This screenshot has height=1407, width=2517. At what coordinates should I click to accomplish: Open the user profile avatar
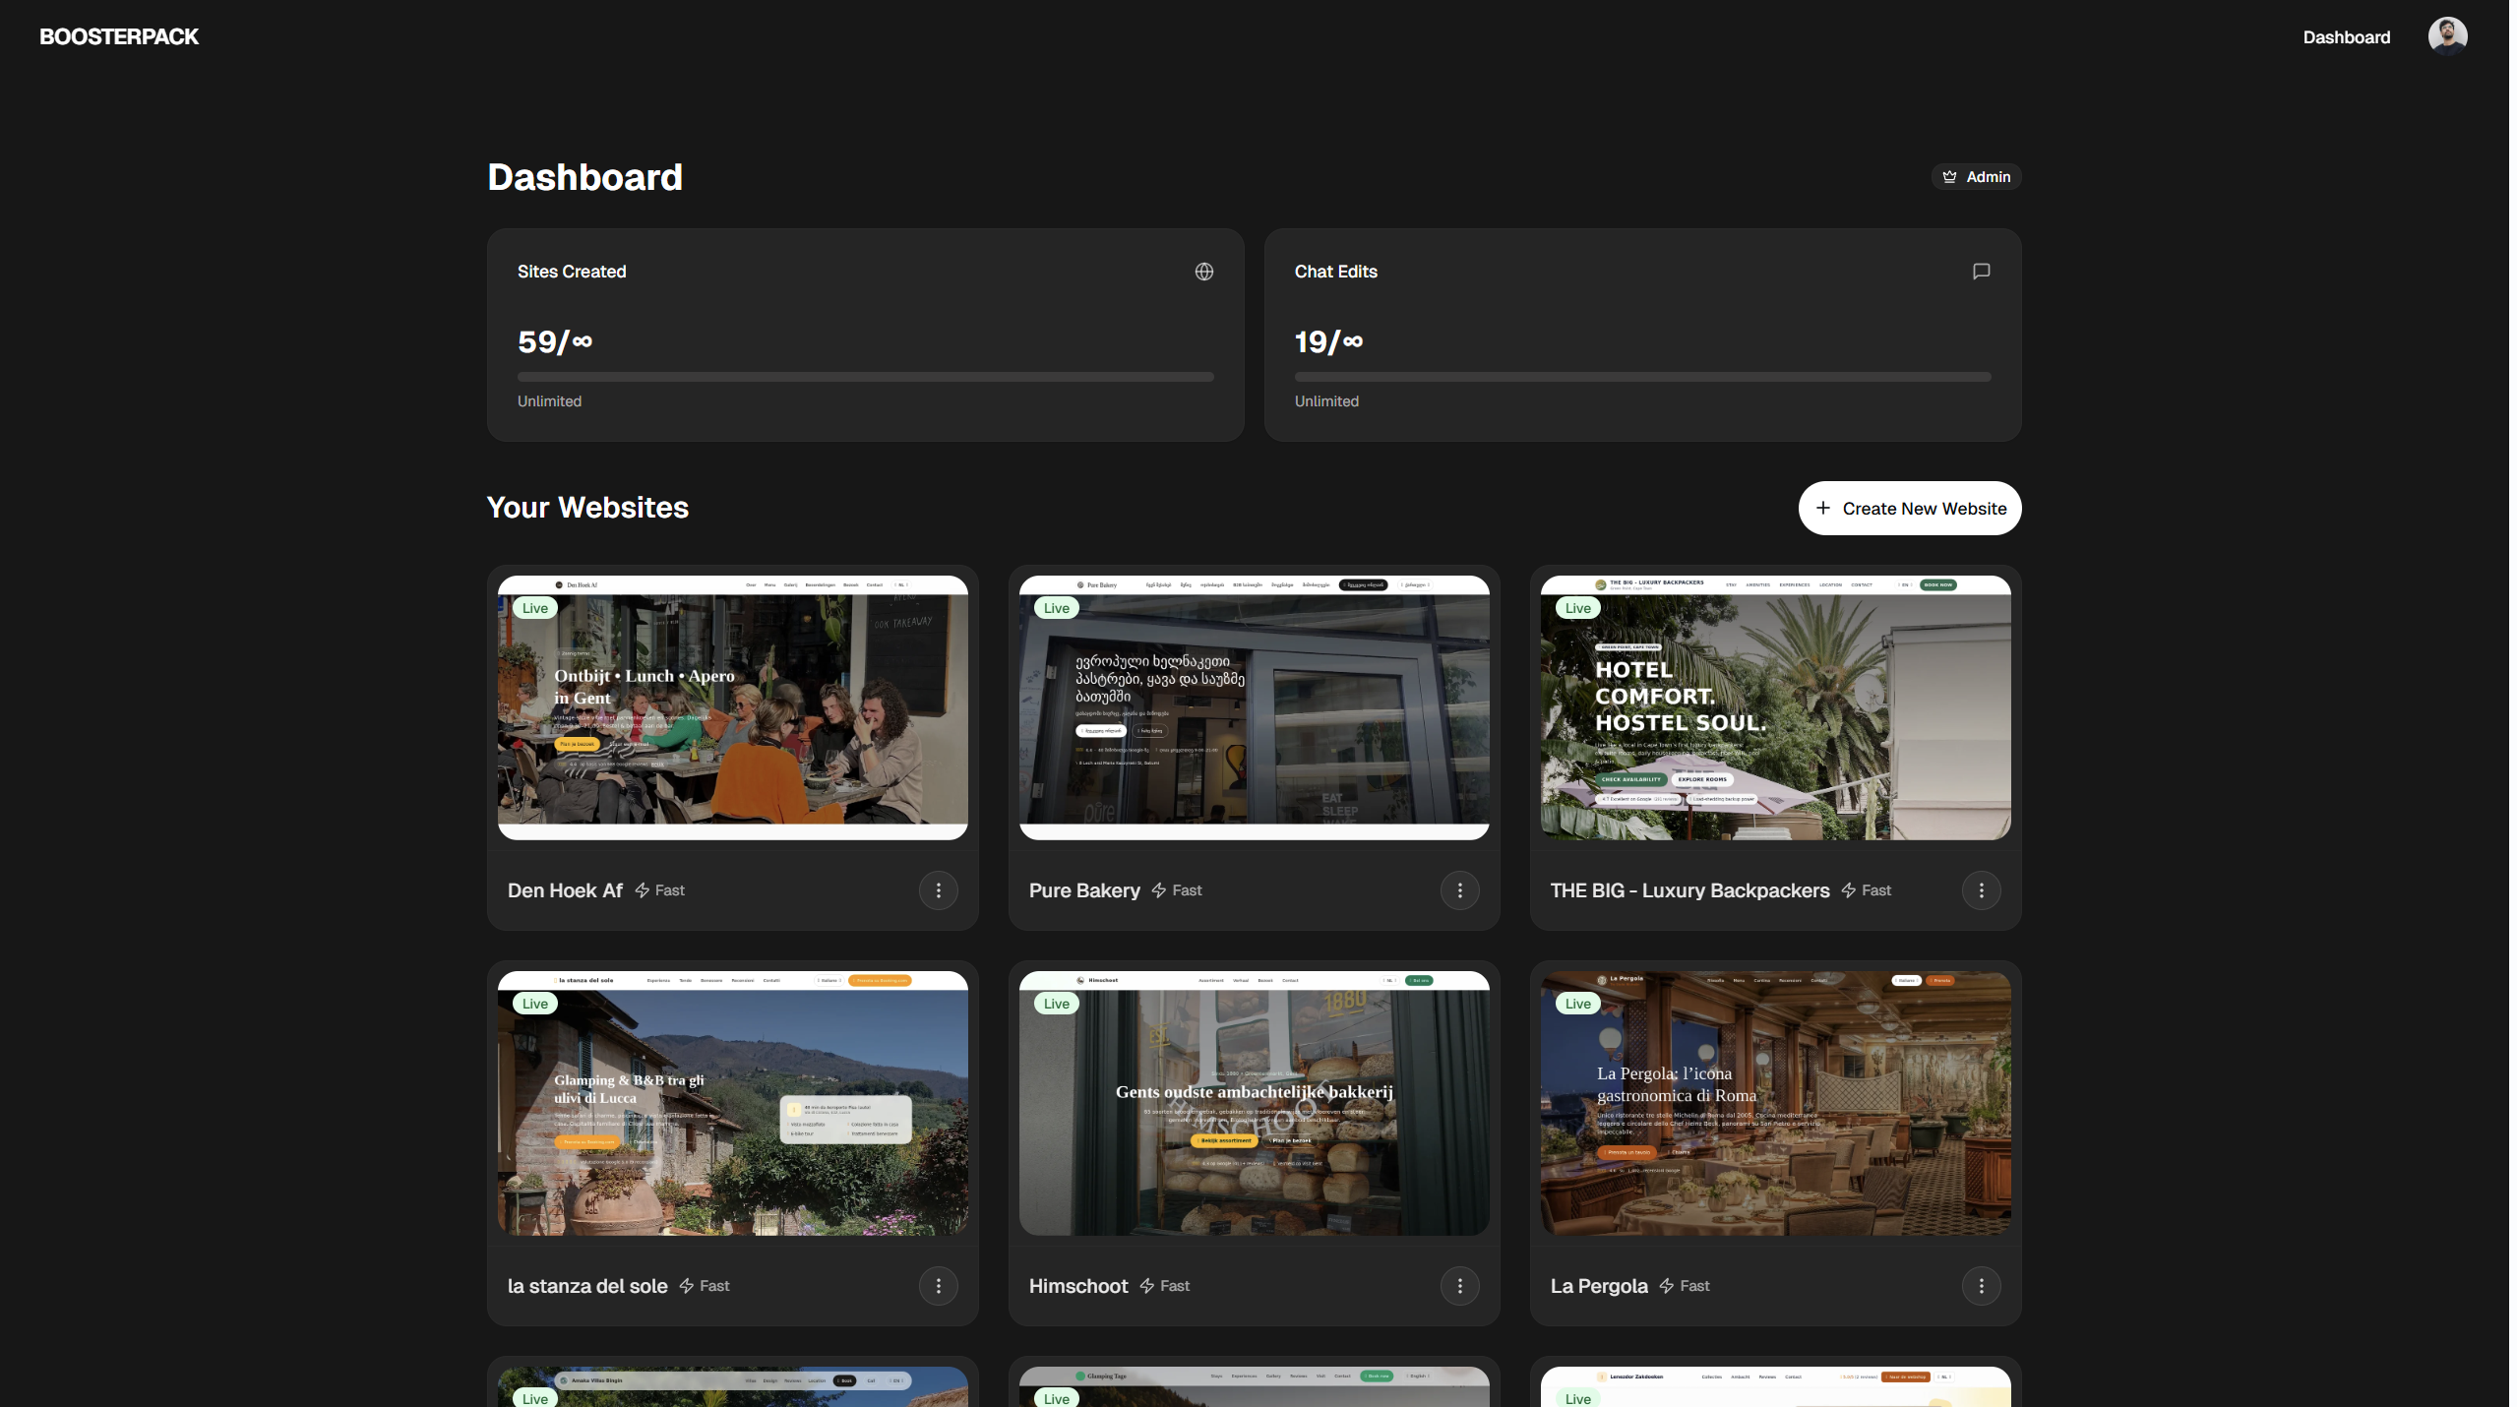2447,36
